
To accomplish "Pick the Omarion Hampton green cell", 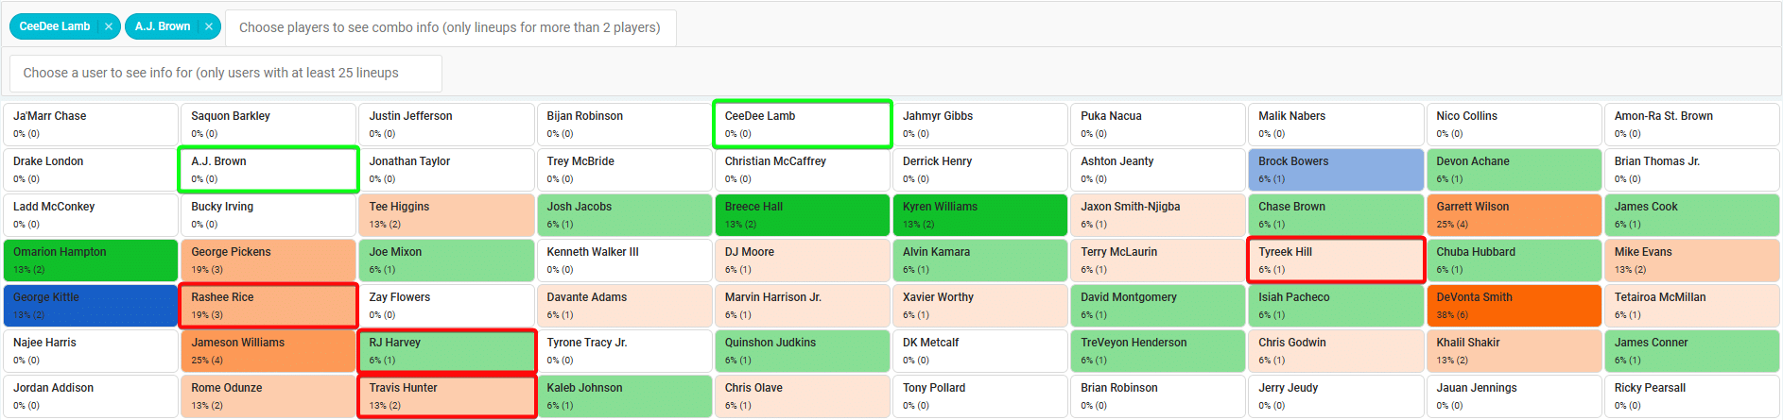I will [x=90, y=260].
